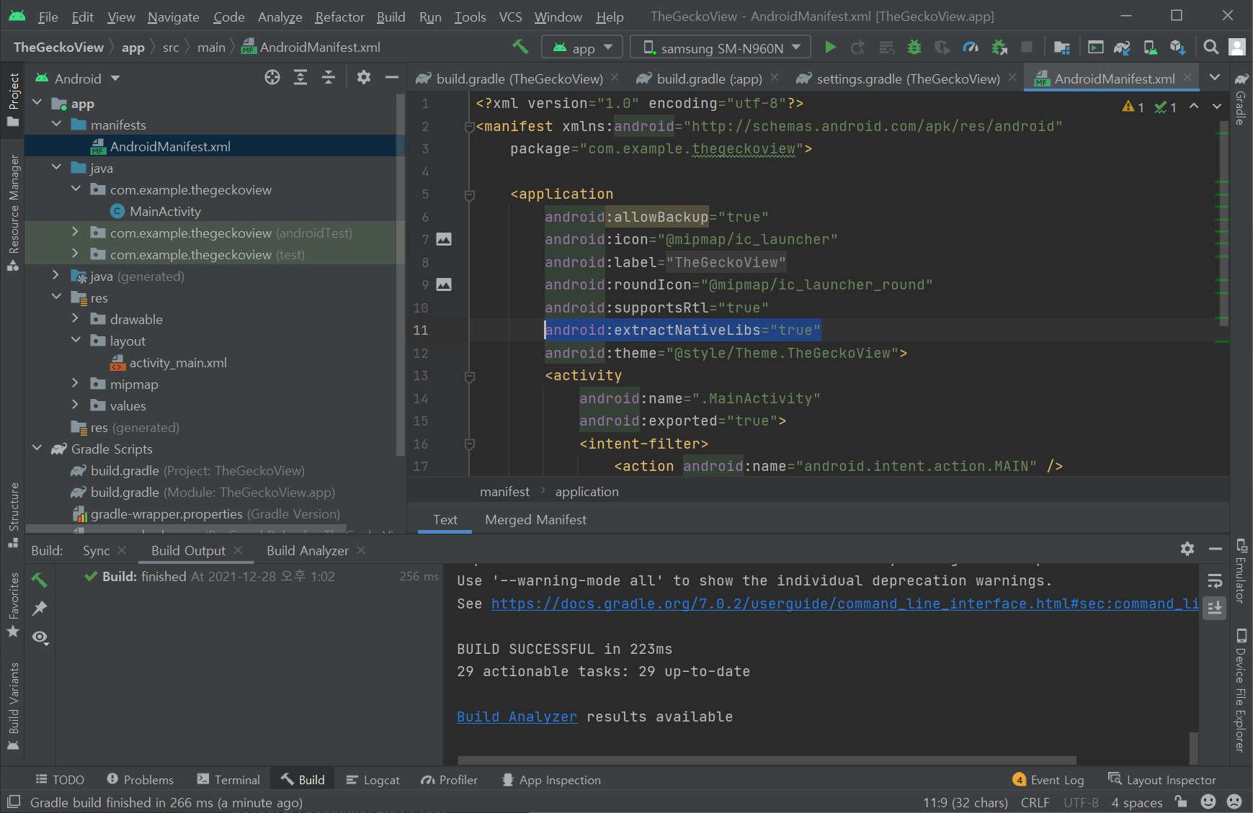Open the app run configuration dropdown
The width and height of the screenshot is (1253, 813).
[x=582, y=48]
